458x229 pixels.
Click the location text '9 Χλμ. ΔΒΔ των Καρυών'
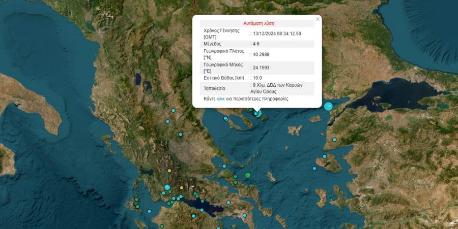pyautogui.click(x=278, y=85)
